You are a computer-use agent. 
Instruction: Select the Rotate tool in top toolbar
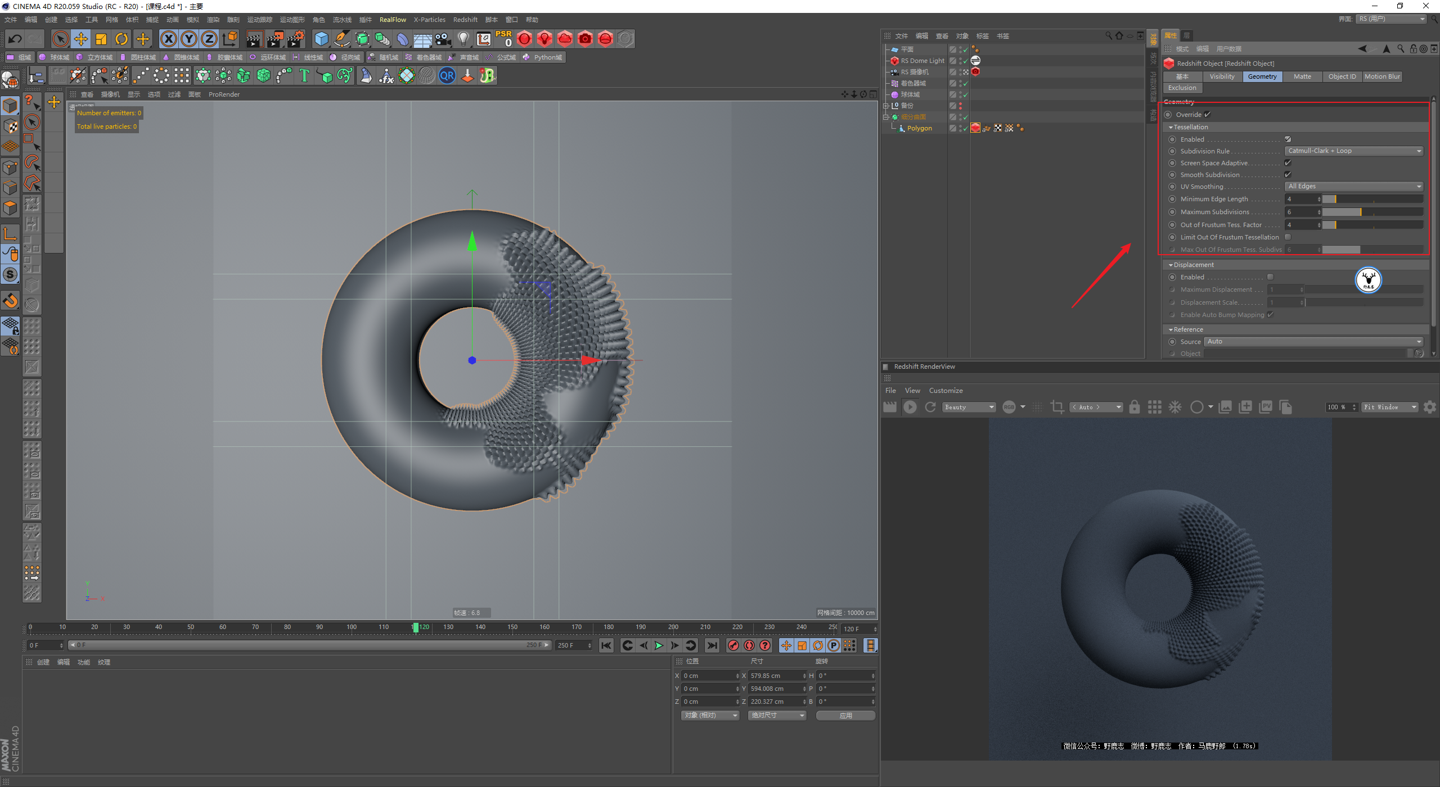(x=121, y=39)
